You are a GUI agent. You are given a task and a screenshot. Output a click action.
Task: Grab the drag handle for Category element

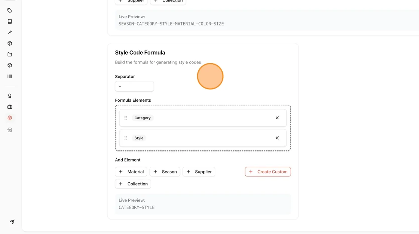[x=126, y=118]
